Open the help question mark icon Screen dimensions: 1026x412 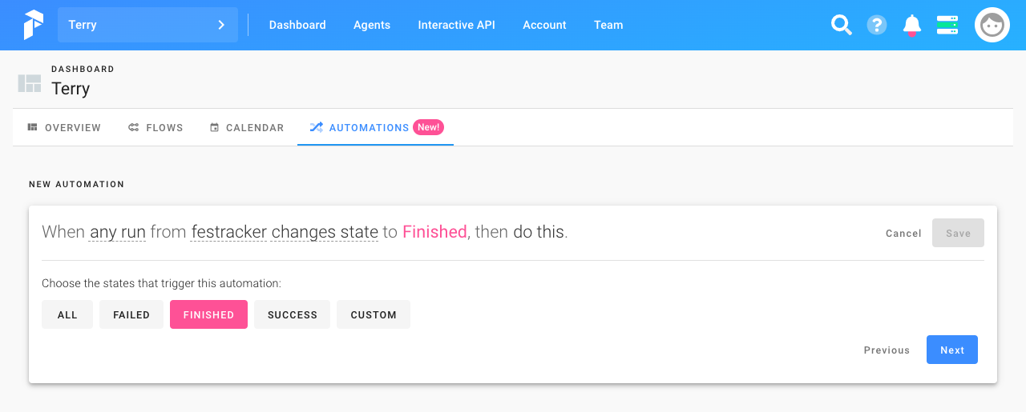(877, 25)
